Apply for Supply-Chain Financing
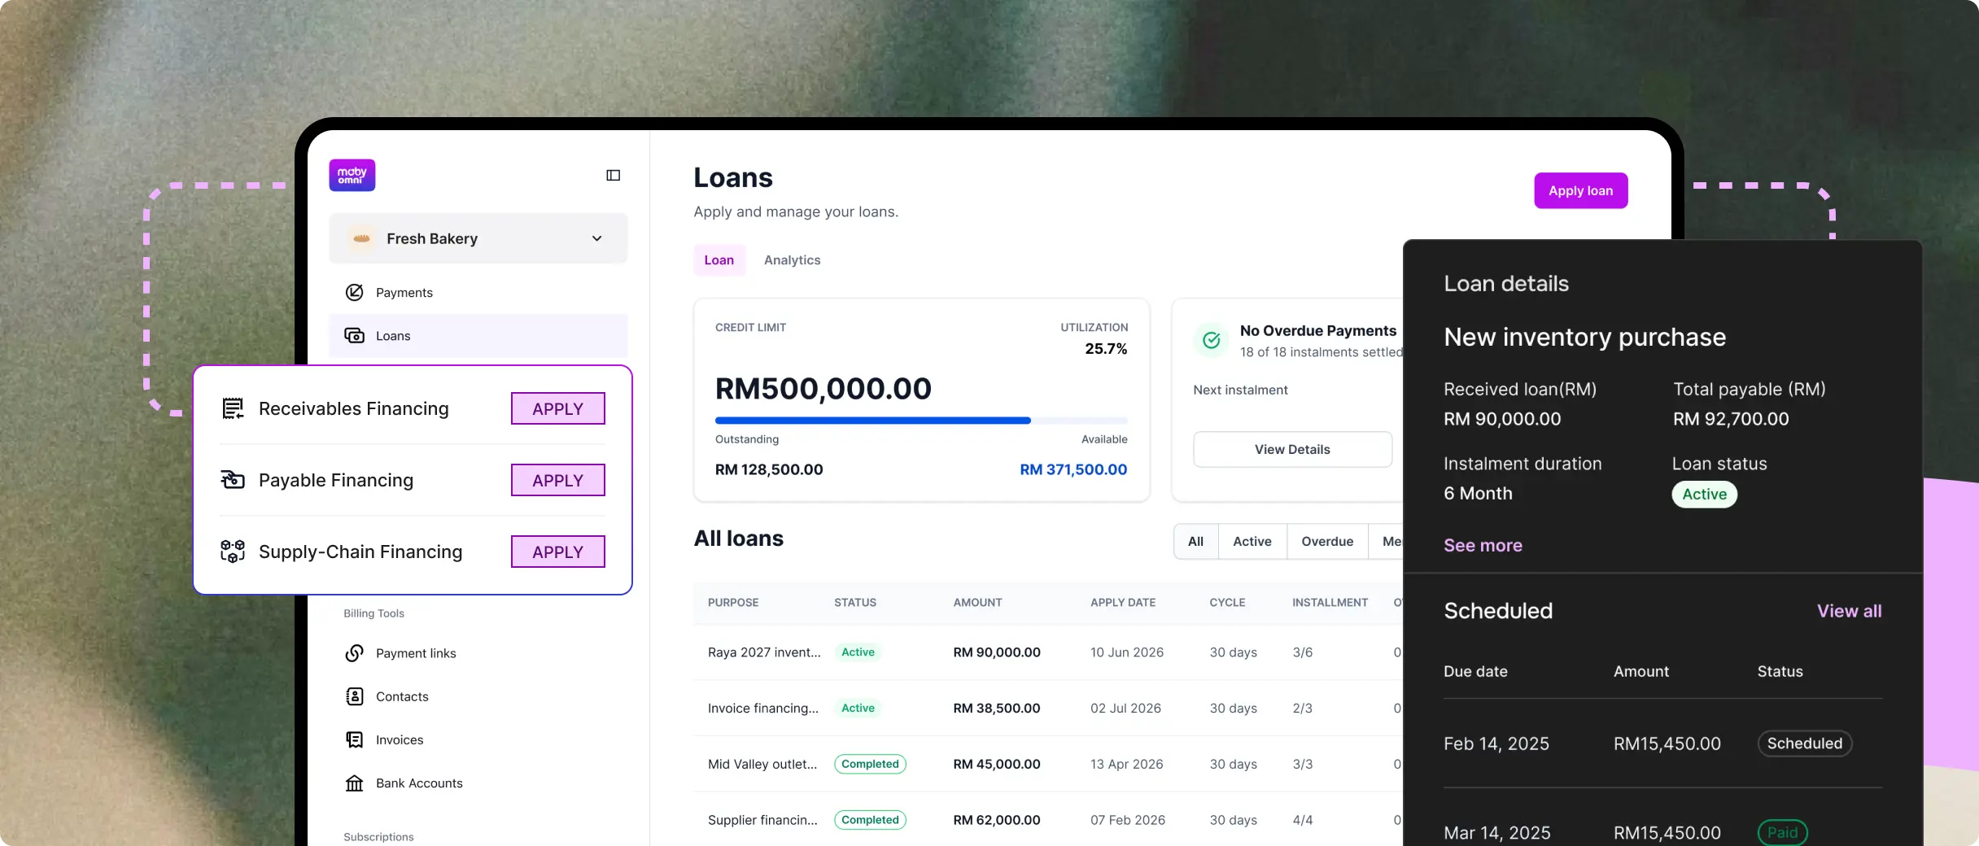1979x846 pixels. click(x=558, y=552)
